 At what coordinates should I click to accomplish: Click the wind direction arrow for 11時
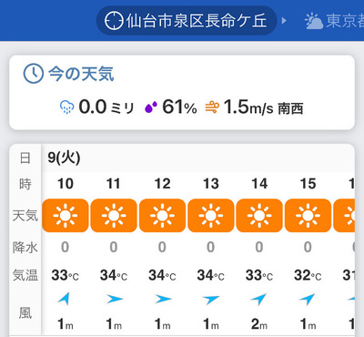tap(115, 299)
